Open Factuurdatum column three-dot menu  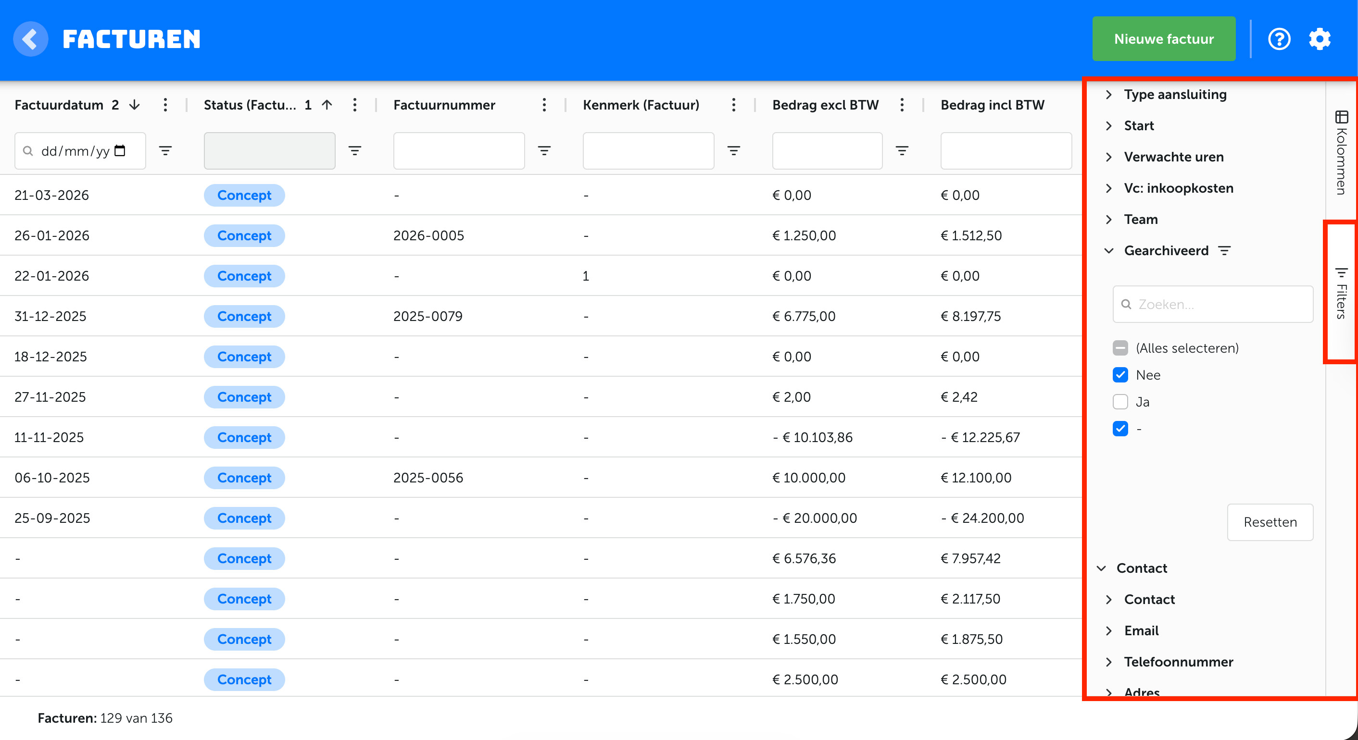165,105
